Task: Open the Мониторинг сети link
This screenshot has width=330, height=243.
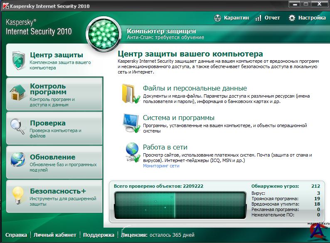Action: [161, 166]
